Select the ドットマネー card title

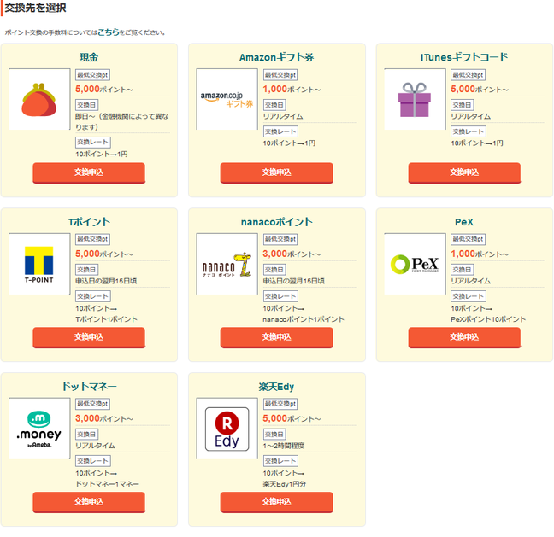[x=90, y=387]
